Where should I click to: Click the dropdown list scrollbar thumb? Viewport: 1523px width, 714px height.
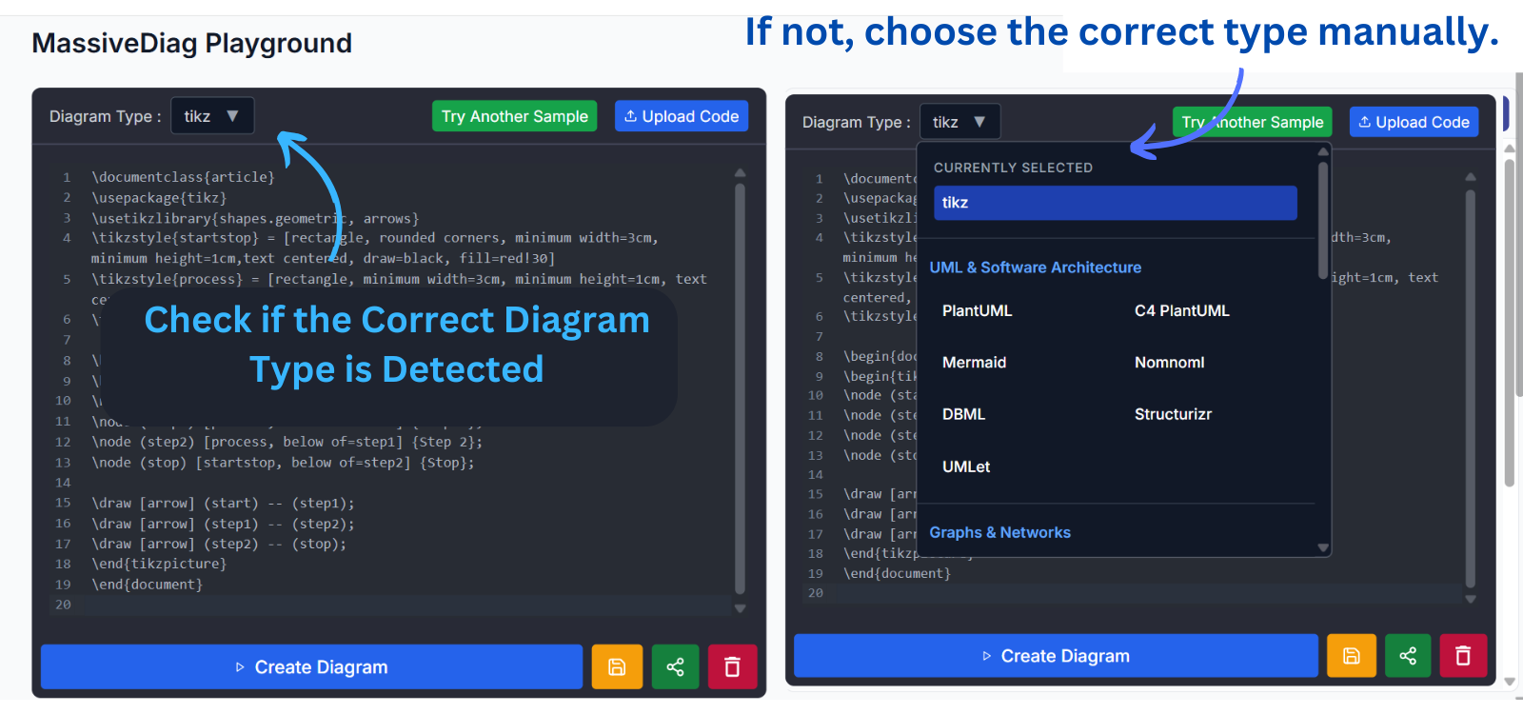click(1322, 219)
